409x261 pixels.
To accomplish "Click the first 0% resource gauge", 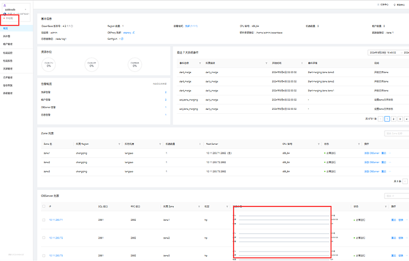I will coord(49,65).
